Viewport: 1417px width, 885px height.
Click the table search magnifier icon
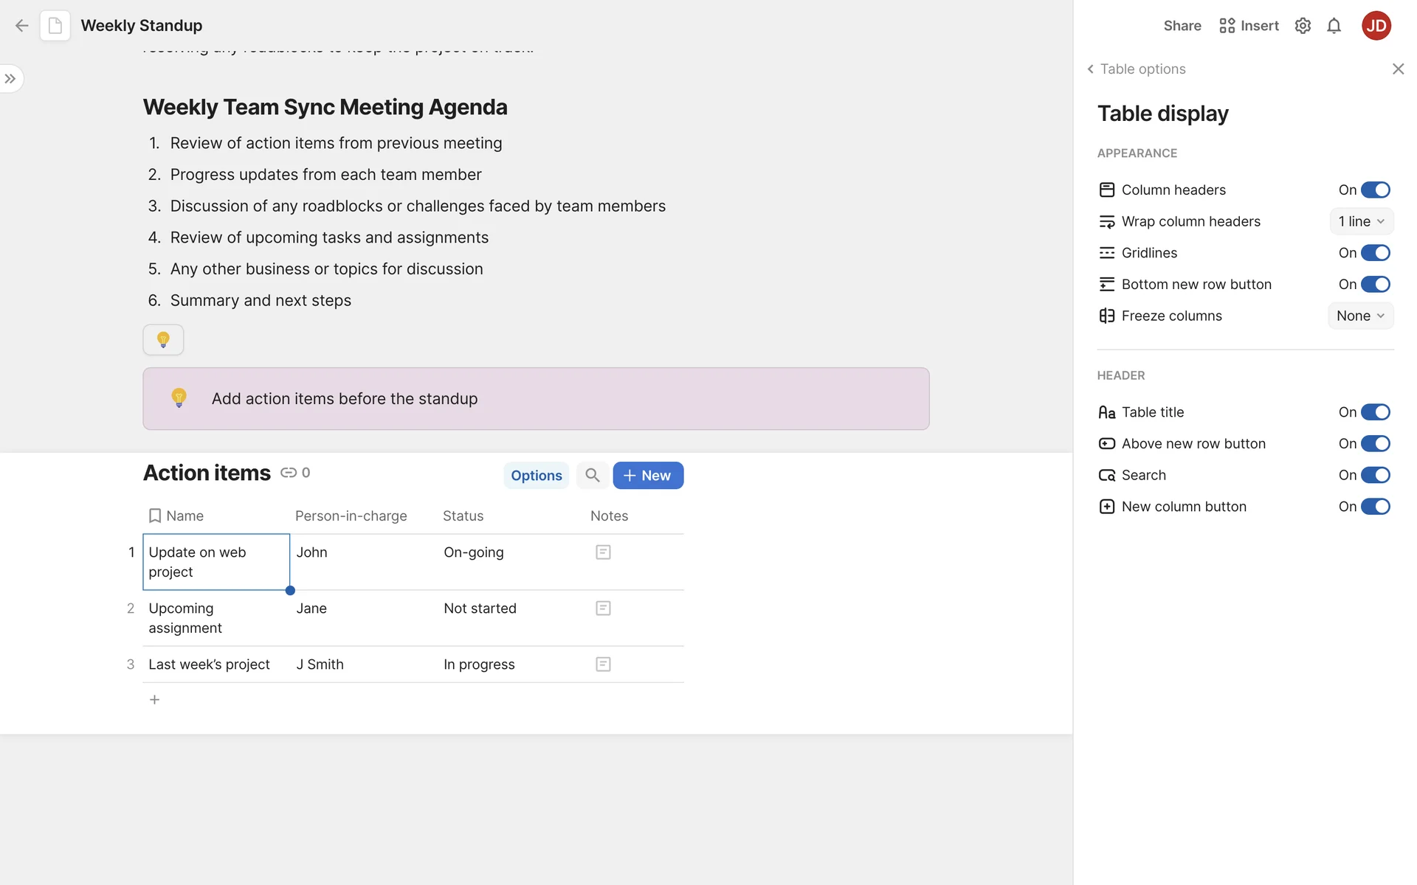click(592, 476)
